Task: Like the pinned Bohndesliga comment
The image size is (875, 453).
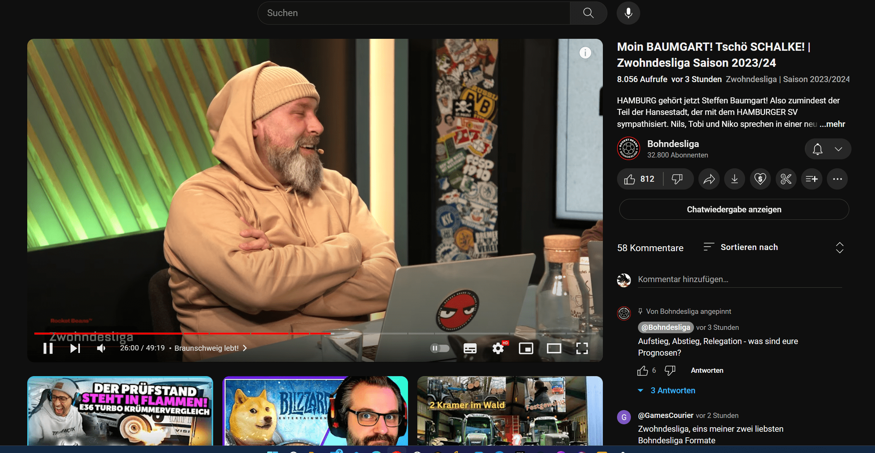Action: pyautogui.click(x=642, y=371)
